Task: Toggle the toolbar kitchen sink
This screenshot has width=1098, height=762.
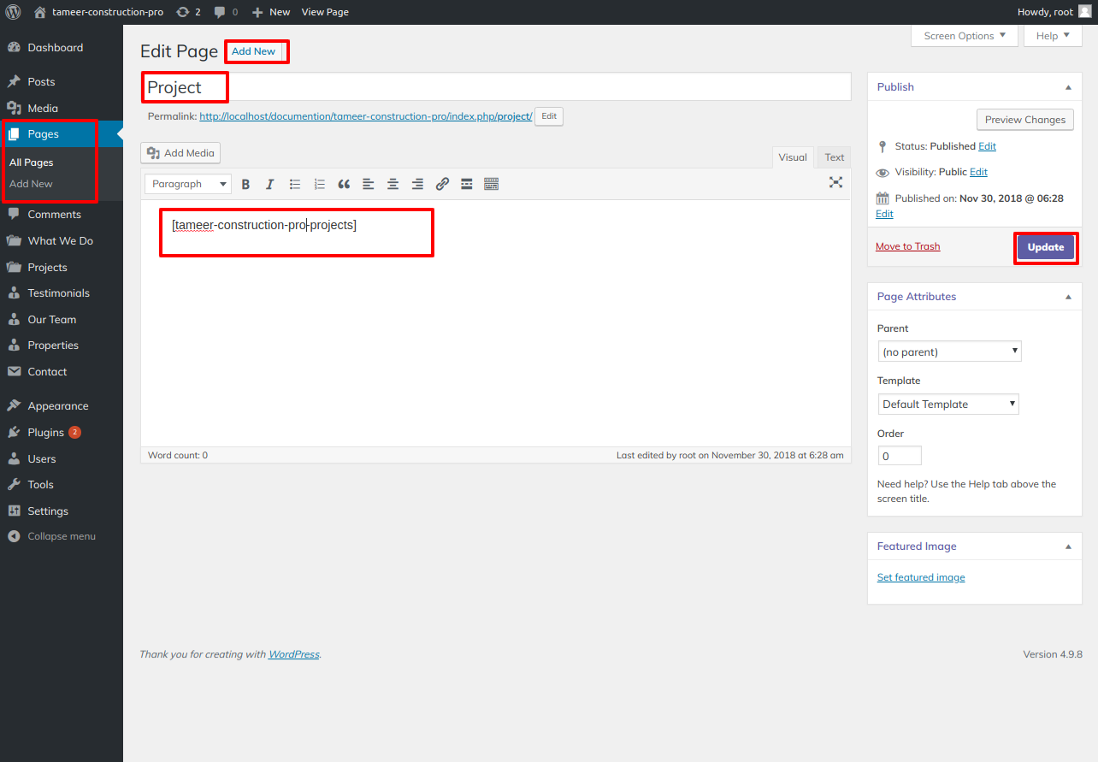Action: coord(492,184)
